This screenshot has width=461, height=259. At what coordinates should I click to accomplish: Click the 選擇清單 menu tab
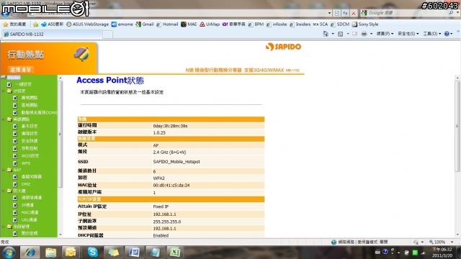tap(20, 70)
